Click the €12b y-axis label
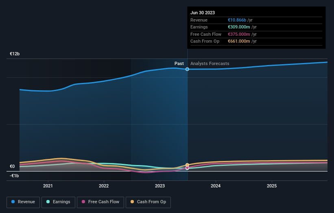This screenshot has width=334, height=213. [15, 54]
